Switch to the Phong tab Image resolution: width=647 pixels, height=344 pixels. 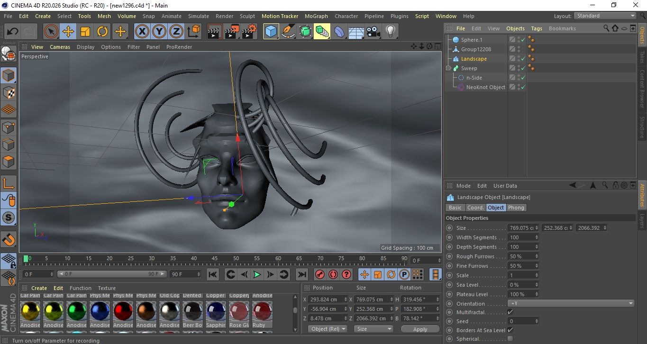(x=516, y=208)
